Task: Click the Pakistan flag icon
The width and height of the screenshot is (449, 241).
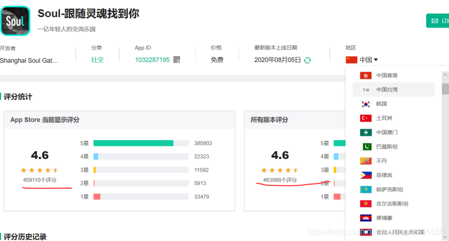Action: pos(366,146)
